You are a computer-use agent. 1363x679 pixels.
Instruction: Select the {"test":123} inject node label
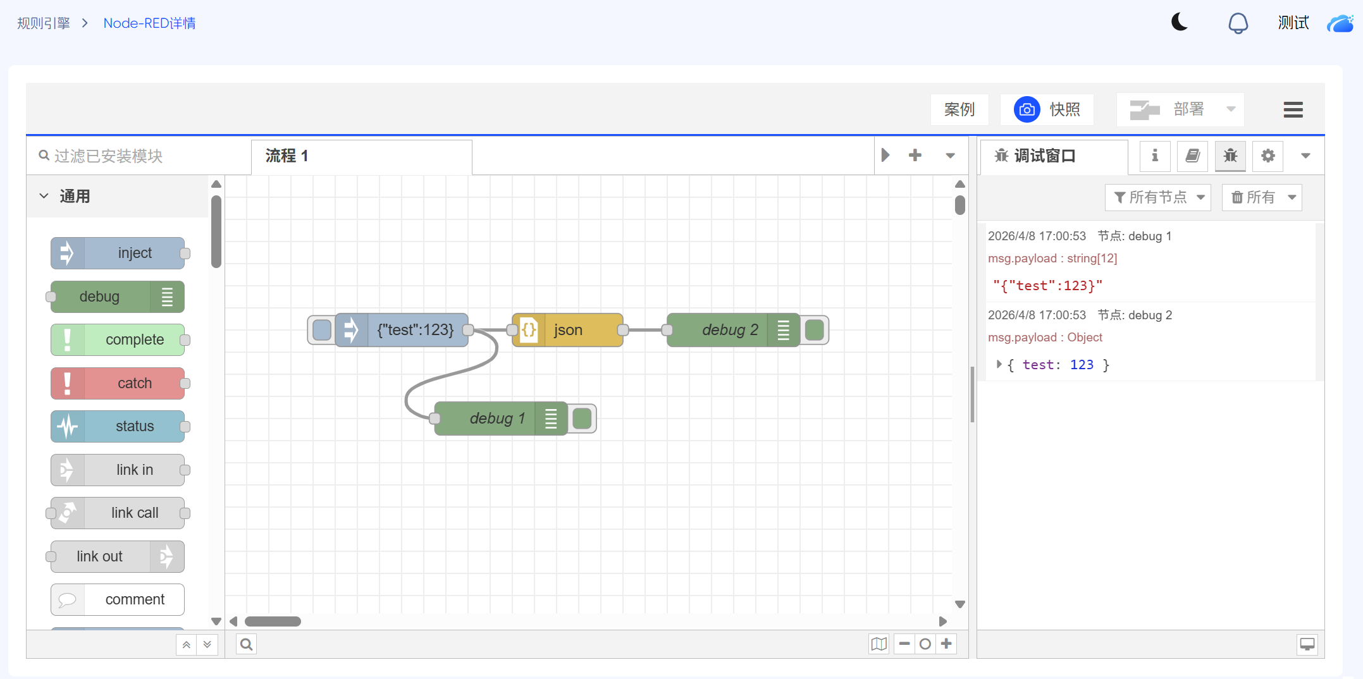416,330
